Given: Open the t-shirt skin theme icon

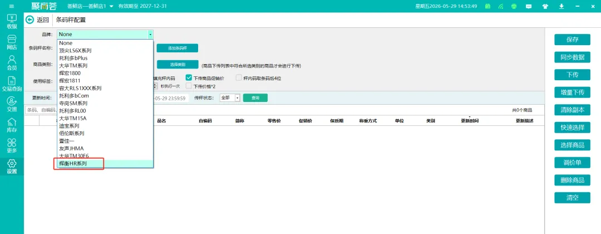Looking at the screenshot, I should [545, 6].
